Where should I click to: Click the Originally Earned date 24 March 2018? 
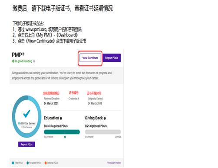tap(95, 103)
